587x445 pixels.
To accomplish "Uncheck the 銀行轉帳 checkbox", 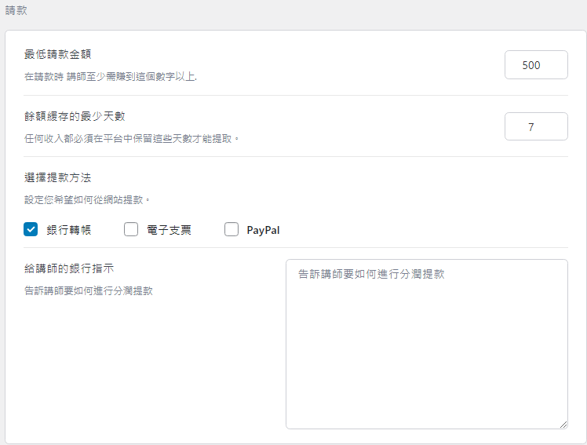I will [x=31, y=229].
